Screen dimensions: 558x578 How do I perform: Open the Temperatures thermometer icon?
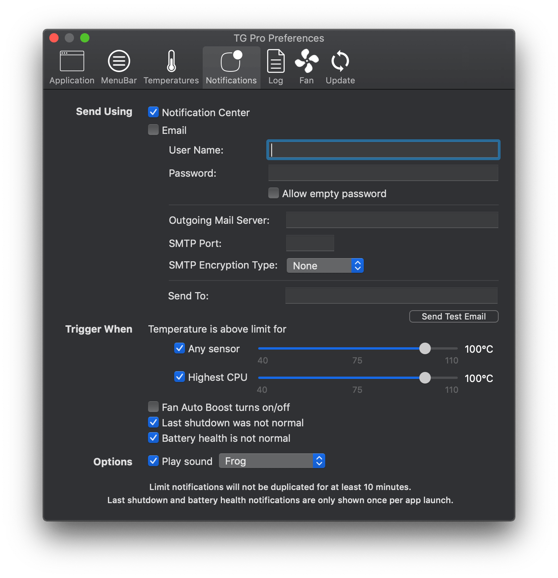[171, 61]
